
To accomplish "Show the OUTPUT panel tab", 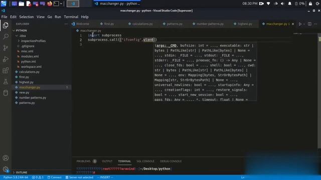I will [107, 161].
